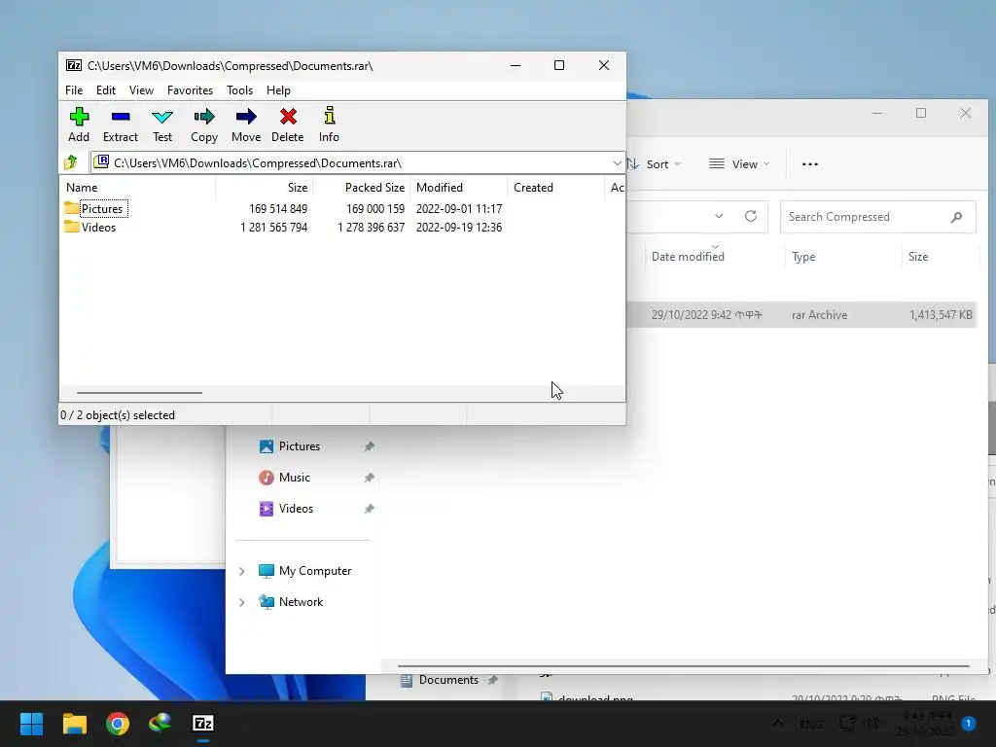The height and width of the screenshot is (747, 996).
Task: Open the Edit menu
Action: (105, 90)
